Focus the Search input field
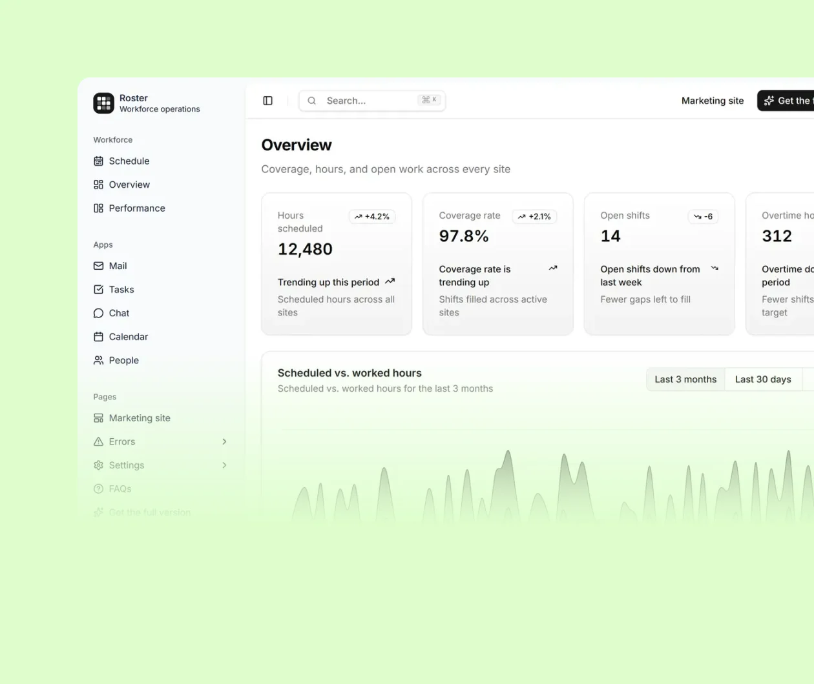Viewport: 814px width, 684px height. pyautogui.click(x=372, y=101)
